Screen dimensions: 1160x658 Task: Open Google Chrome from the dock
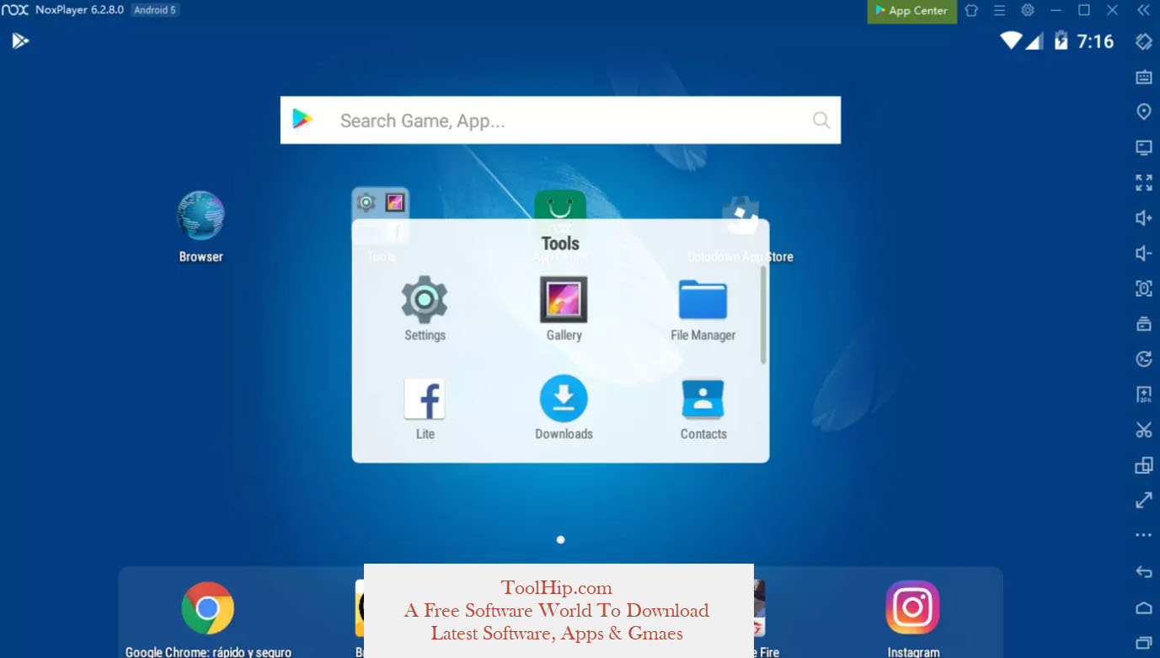pos(207,607)
